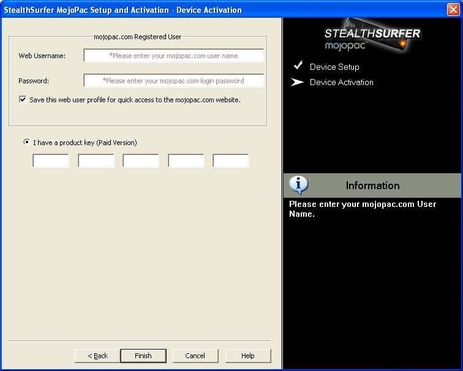The height and width of the screenshot is (371, 463).
Task: Click the StealthSurfer mojopac logo
Action: coord(372,37)
